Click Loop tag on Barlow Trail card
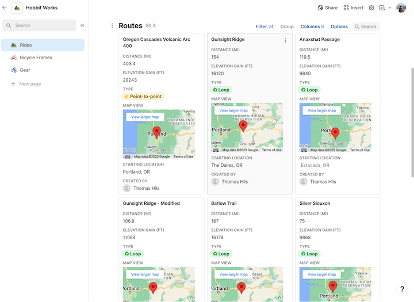Screen dimensions: 414x302 click(x=221, y=254)
